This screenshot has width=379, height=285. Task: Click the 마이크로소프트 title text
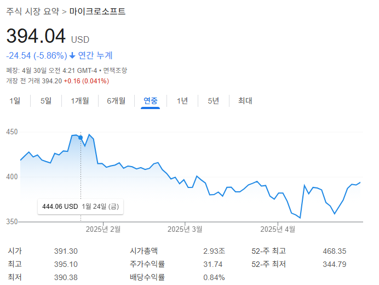(97, 12)
